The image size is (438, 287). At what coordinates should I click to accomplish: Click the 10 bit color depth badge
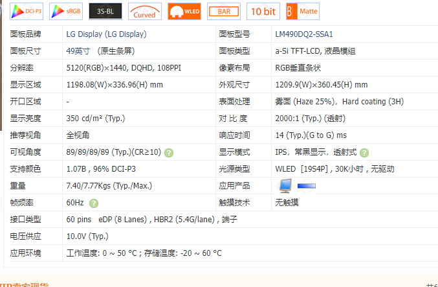263,12
